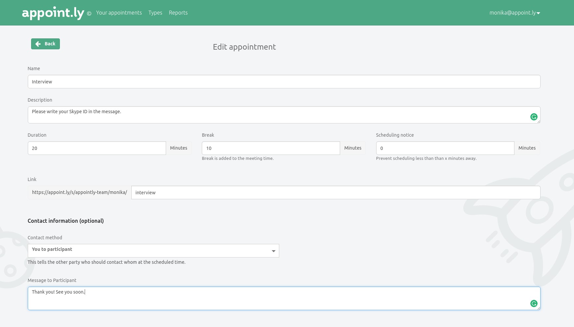Image resolution: width=574 pixels, height=327 pixels.
Task: Open the Types menu item
Action: click(x=155, y=13)
